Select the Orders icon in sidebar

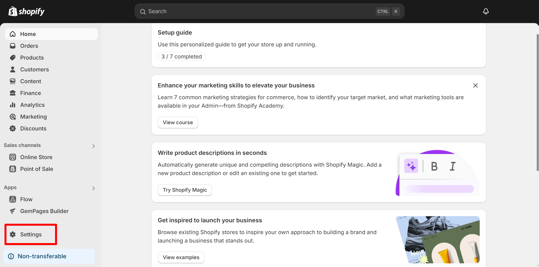[x=13, y=46]
